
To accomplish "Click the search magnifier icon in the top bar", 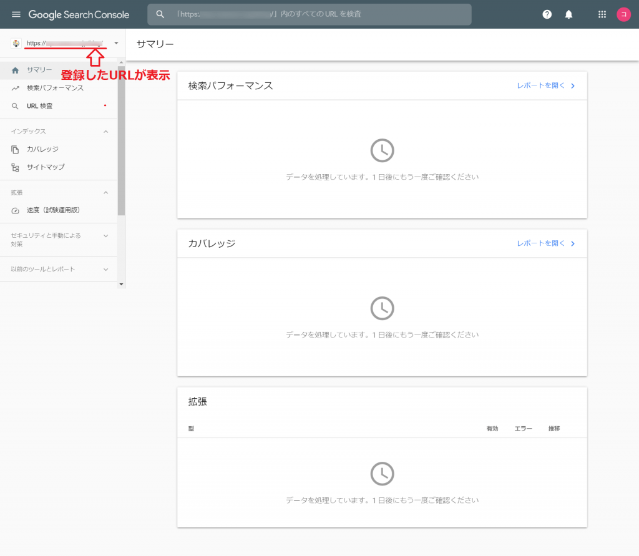I will coord(160,14).
